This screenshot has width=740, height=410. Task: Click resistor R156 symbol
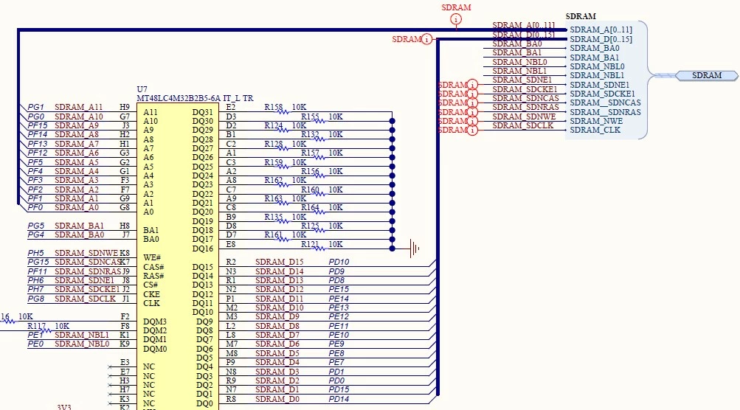319,176
